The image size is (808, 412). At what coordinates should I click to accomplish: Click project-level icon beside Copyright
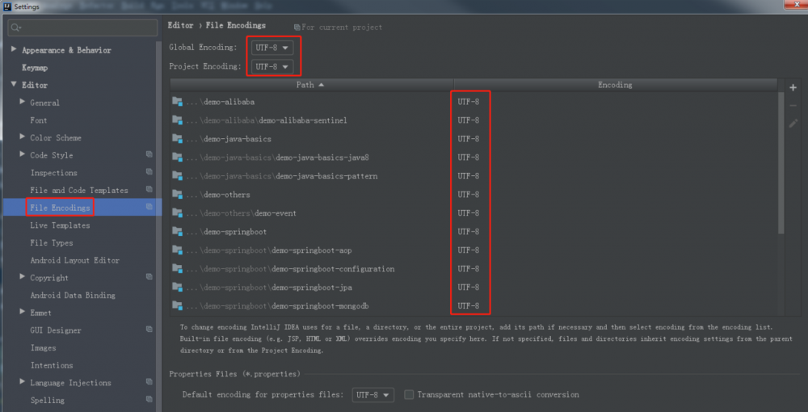(149, 276)
